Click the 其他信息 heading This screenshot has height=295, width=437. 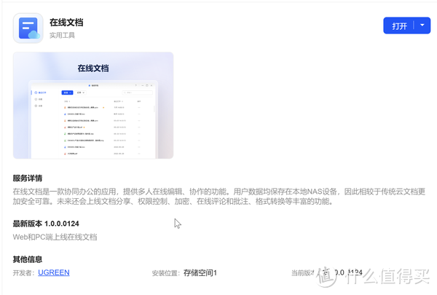(x=28, y=259)
